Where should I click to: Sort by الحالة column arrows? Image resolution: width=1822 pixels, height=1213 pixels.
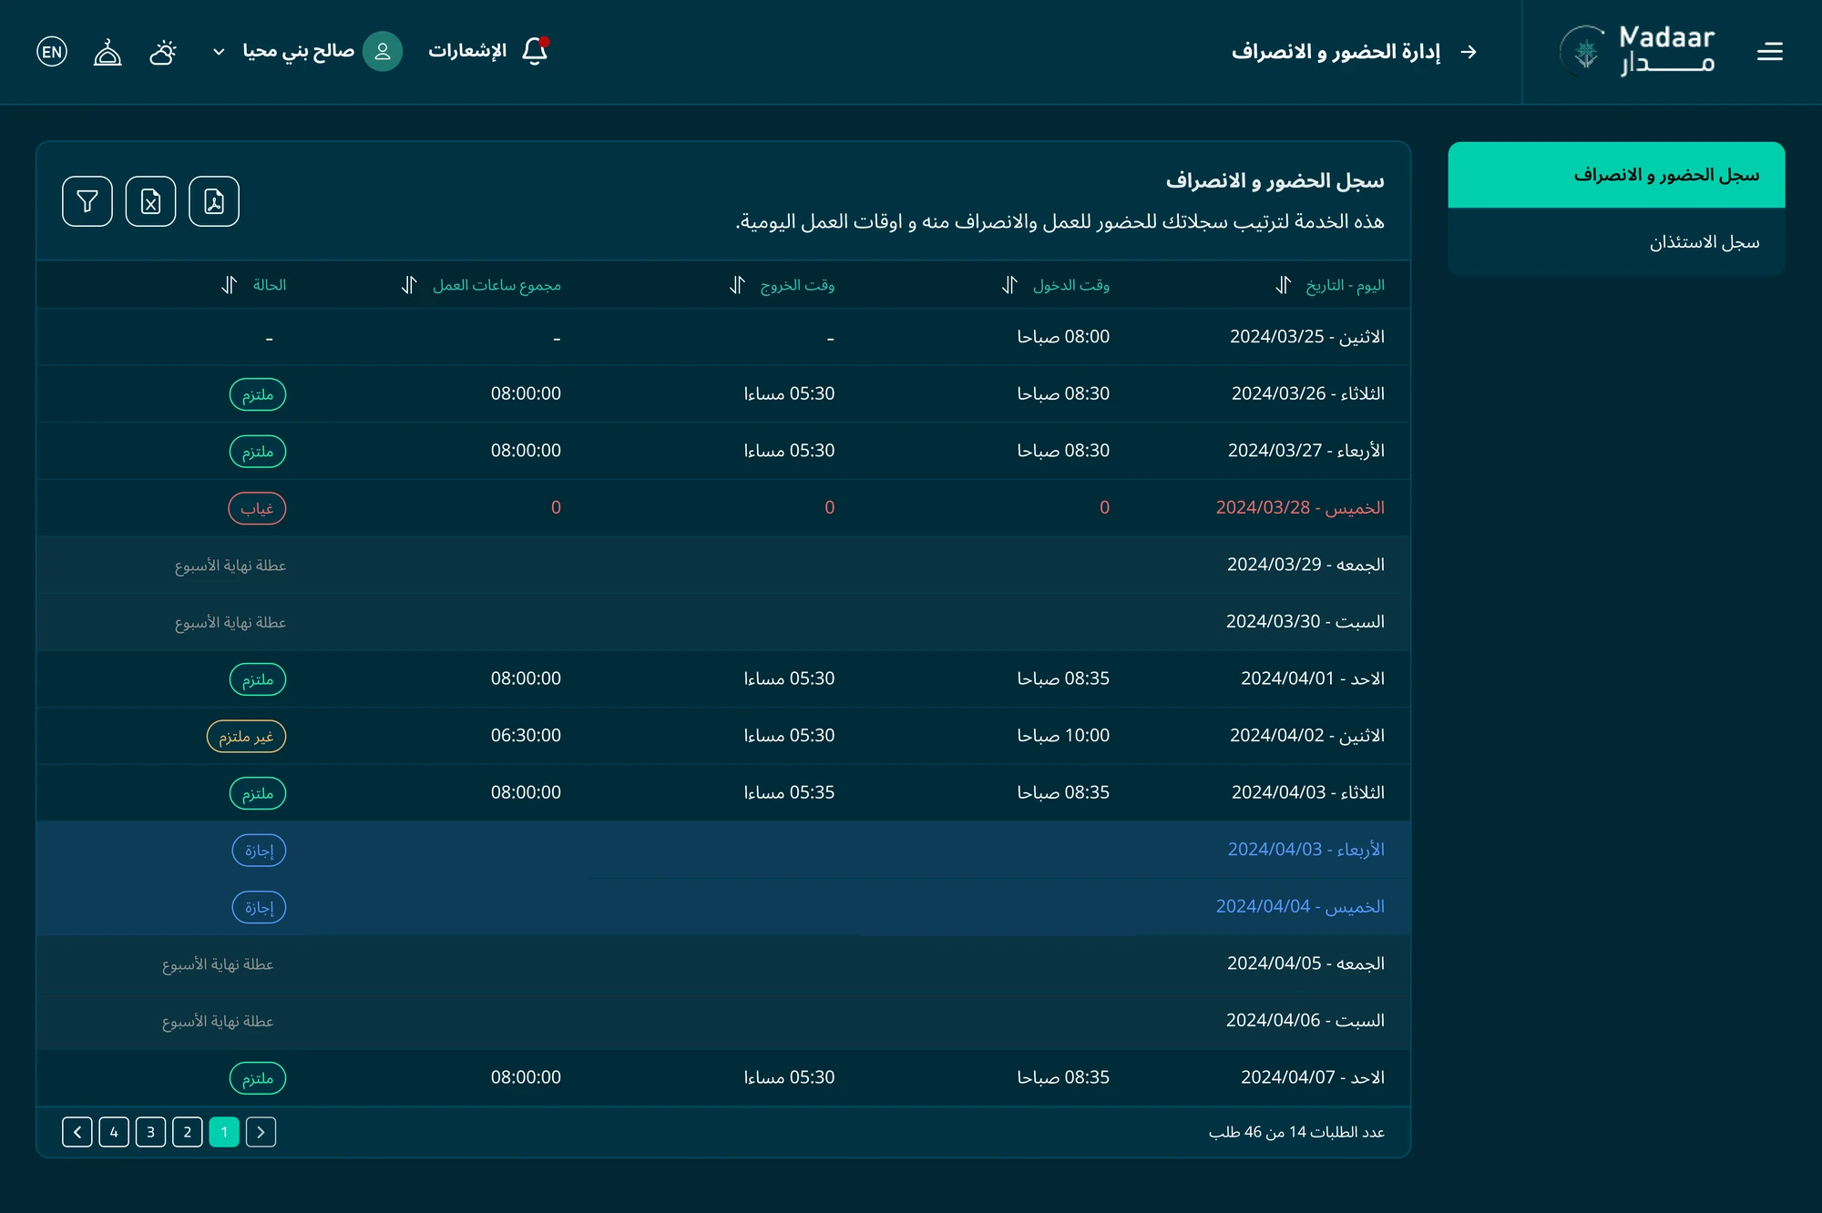229,285
